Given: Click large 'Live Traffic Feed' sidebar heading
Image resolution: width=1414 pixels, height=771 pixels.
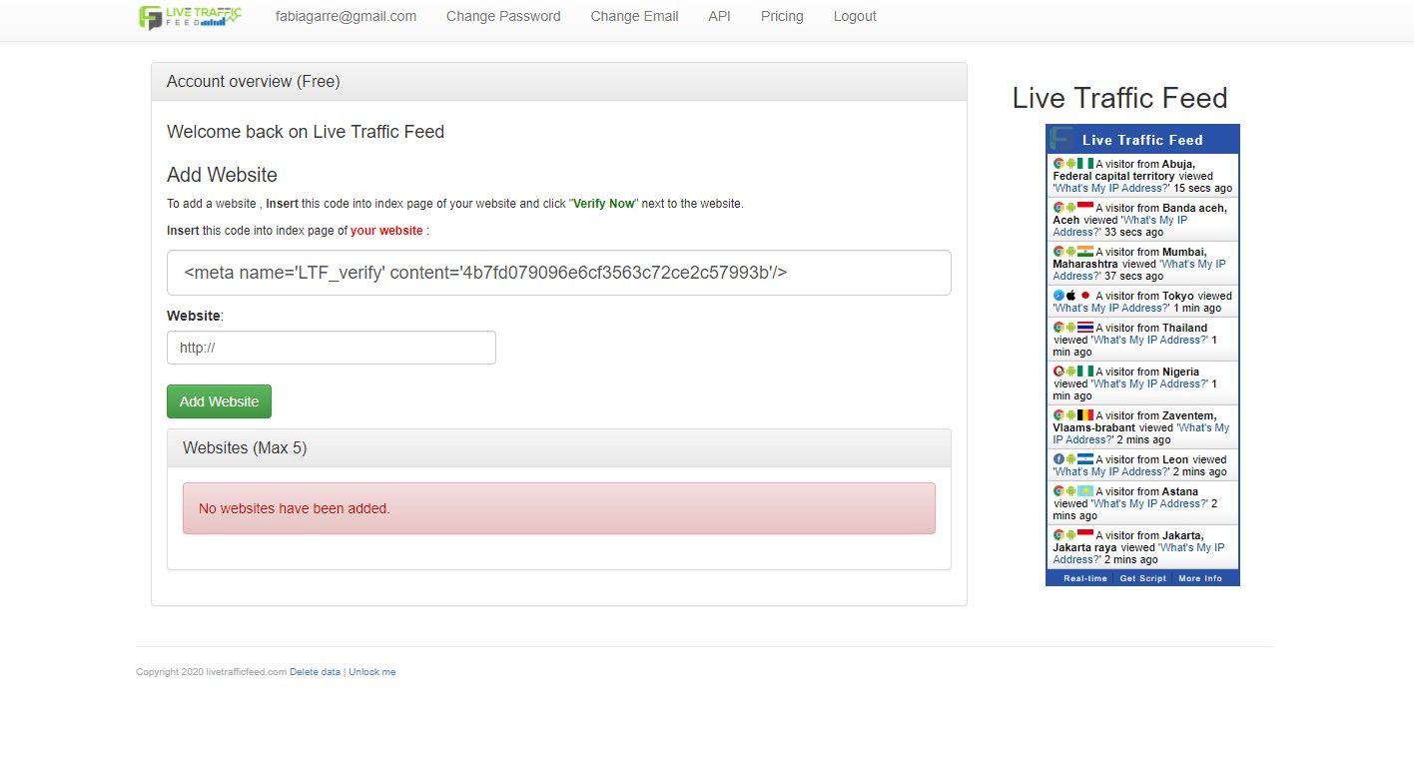Looking at the screenshot, I should tap(1119, 98).
